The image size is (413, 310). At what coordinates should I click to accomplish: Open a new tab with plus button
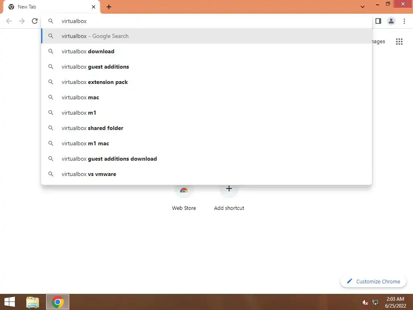pyautogui.click(x=109, y=7)
